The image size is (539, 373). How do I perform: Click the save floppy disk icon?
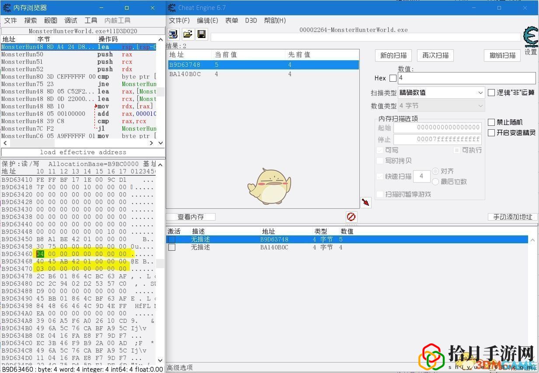click(x=201, y=35)
